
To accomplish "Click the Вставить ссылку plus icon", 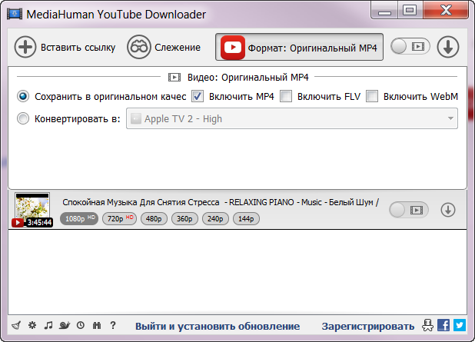I will pos(25,47).
